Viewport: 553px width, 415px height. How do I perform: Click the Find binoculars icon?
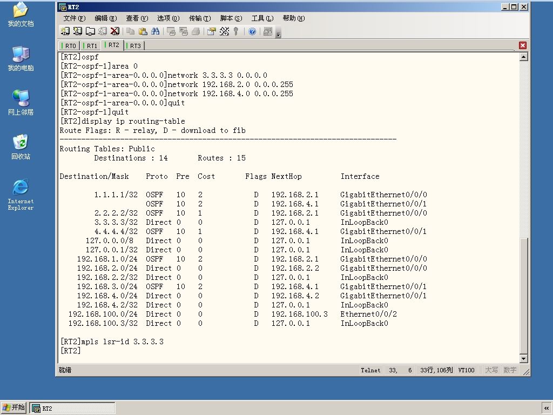[155, 31]
